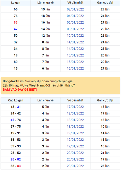This screenshot has width=121, height=170.
Task: Select pair 13 - 31
Action: (16, 107)
